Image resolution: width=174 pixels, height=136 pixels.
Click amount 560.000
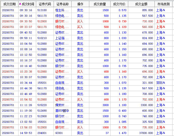[x=148, y=27]
